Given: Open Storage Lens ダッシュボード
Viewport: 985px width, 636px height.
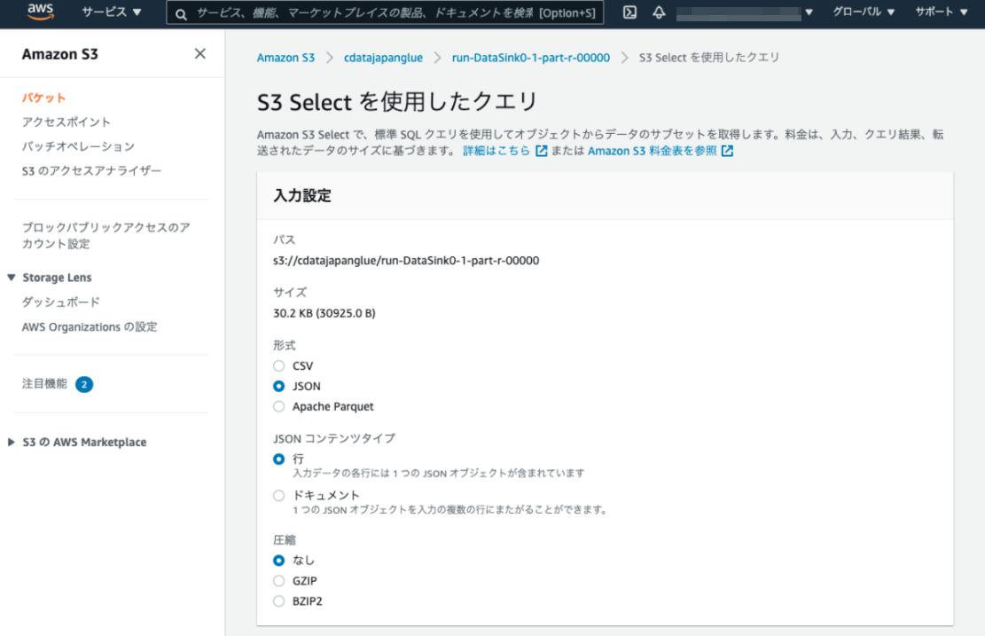Looking at the screenshot, I should (x=61, y=302).
